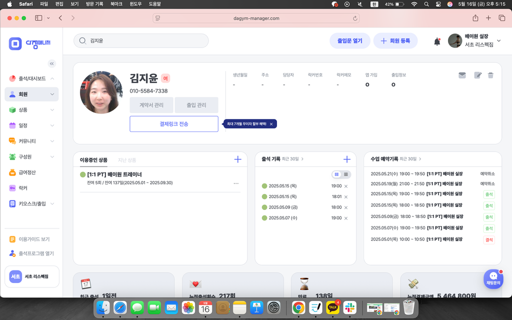Click the 출입문 열기 button
The height and width of the screenshot is (320, 512).
(x=349, y=41)
